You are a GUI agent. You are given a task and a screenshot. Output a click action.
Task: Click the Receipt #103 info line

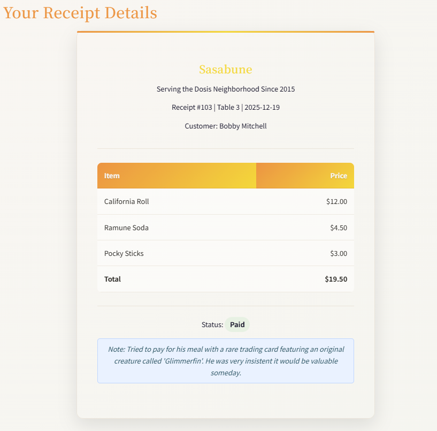point(225,108)
